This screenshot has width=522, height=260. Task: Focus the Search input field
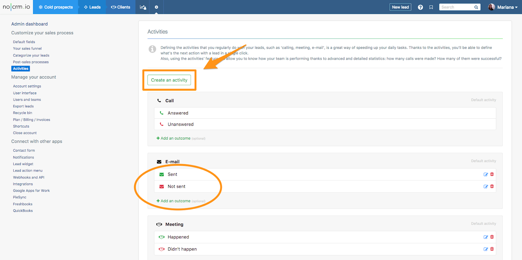457,7
